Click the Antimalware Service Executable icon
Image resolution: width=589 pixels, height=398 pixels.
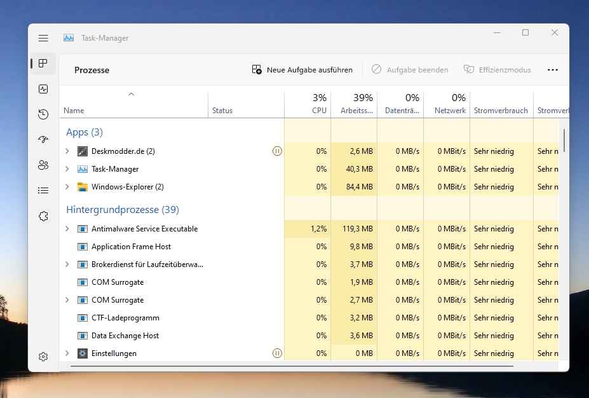point(82,229)
